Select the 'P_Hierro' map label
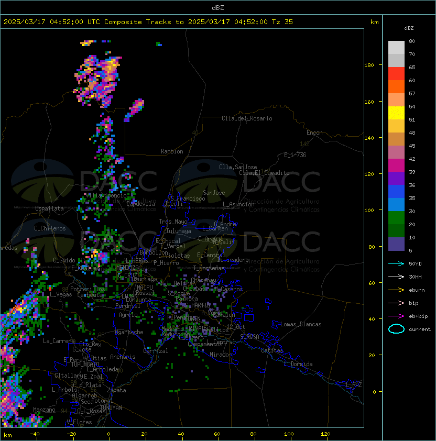The width and height of the screenshot is (436, 441). click(166, 263)
